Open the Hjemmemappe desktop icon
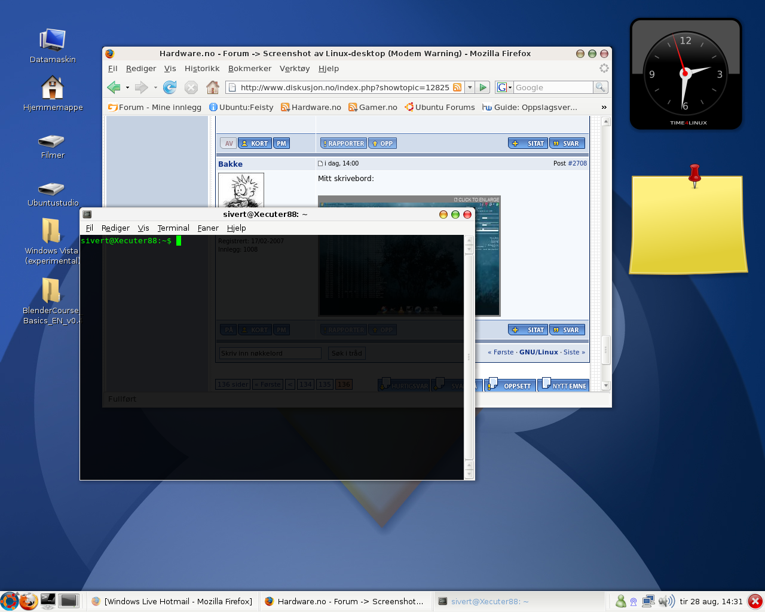 coord(53,94)
